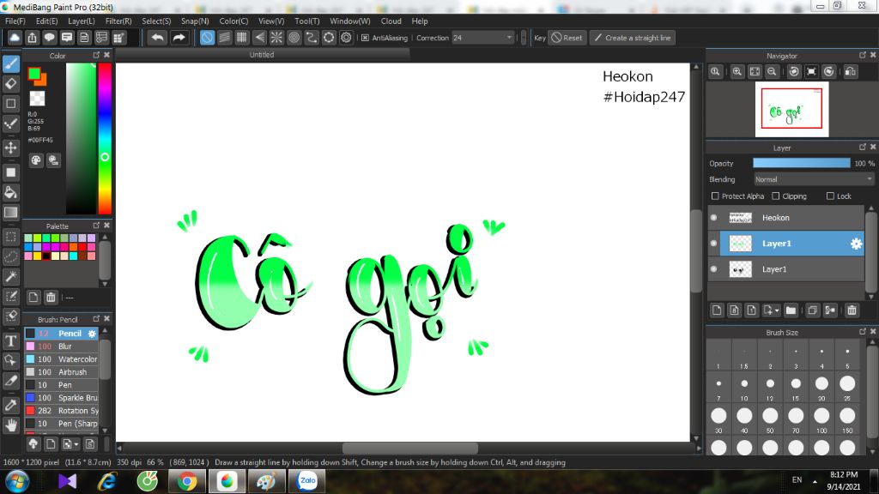Zoom out within Navigator panel
The height and width of the screenshot is (494, 879).
[772, 72]
